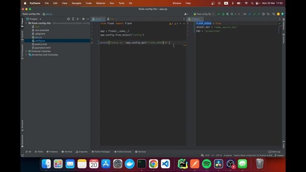Screen dimensions: 306x172
Task: Open Visual Studio Code from the Dock
Action: [x=165, y=163]
